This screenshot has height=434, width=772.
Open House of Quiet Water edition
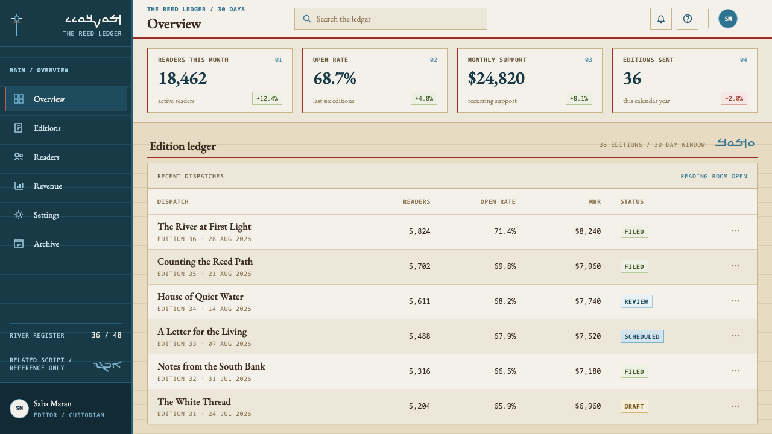tap(200, 297)
